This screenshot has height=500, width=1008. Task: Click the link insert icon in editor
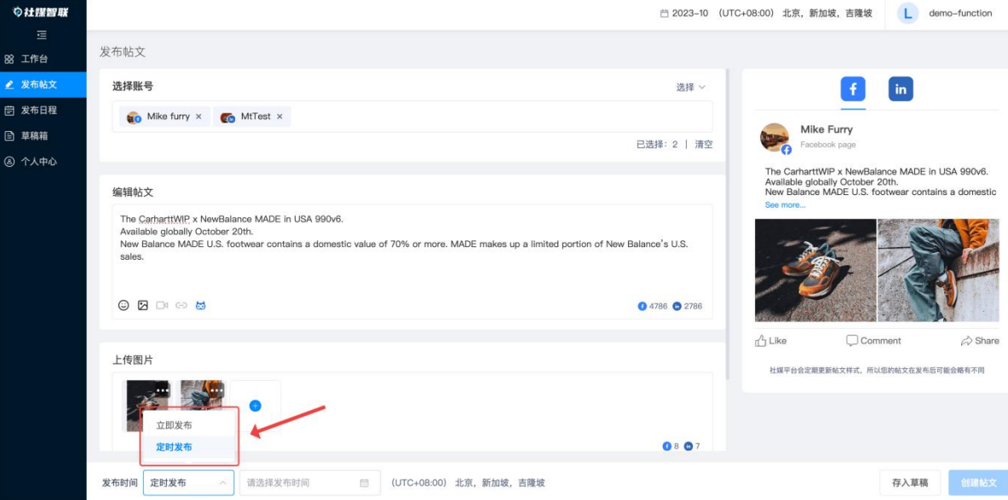click(x=181, y=305)
